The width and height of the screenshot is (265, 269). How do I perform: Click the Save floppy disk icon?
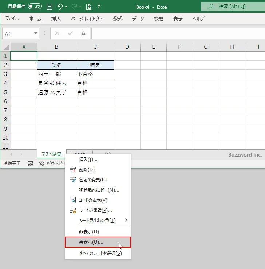coord(50,7)
